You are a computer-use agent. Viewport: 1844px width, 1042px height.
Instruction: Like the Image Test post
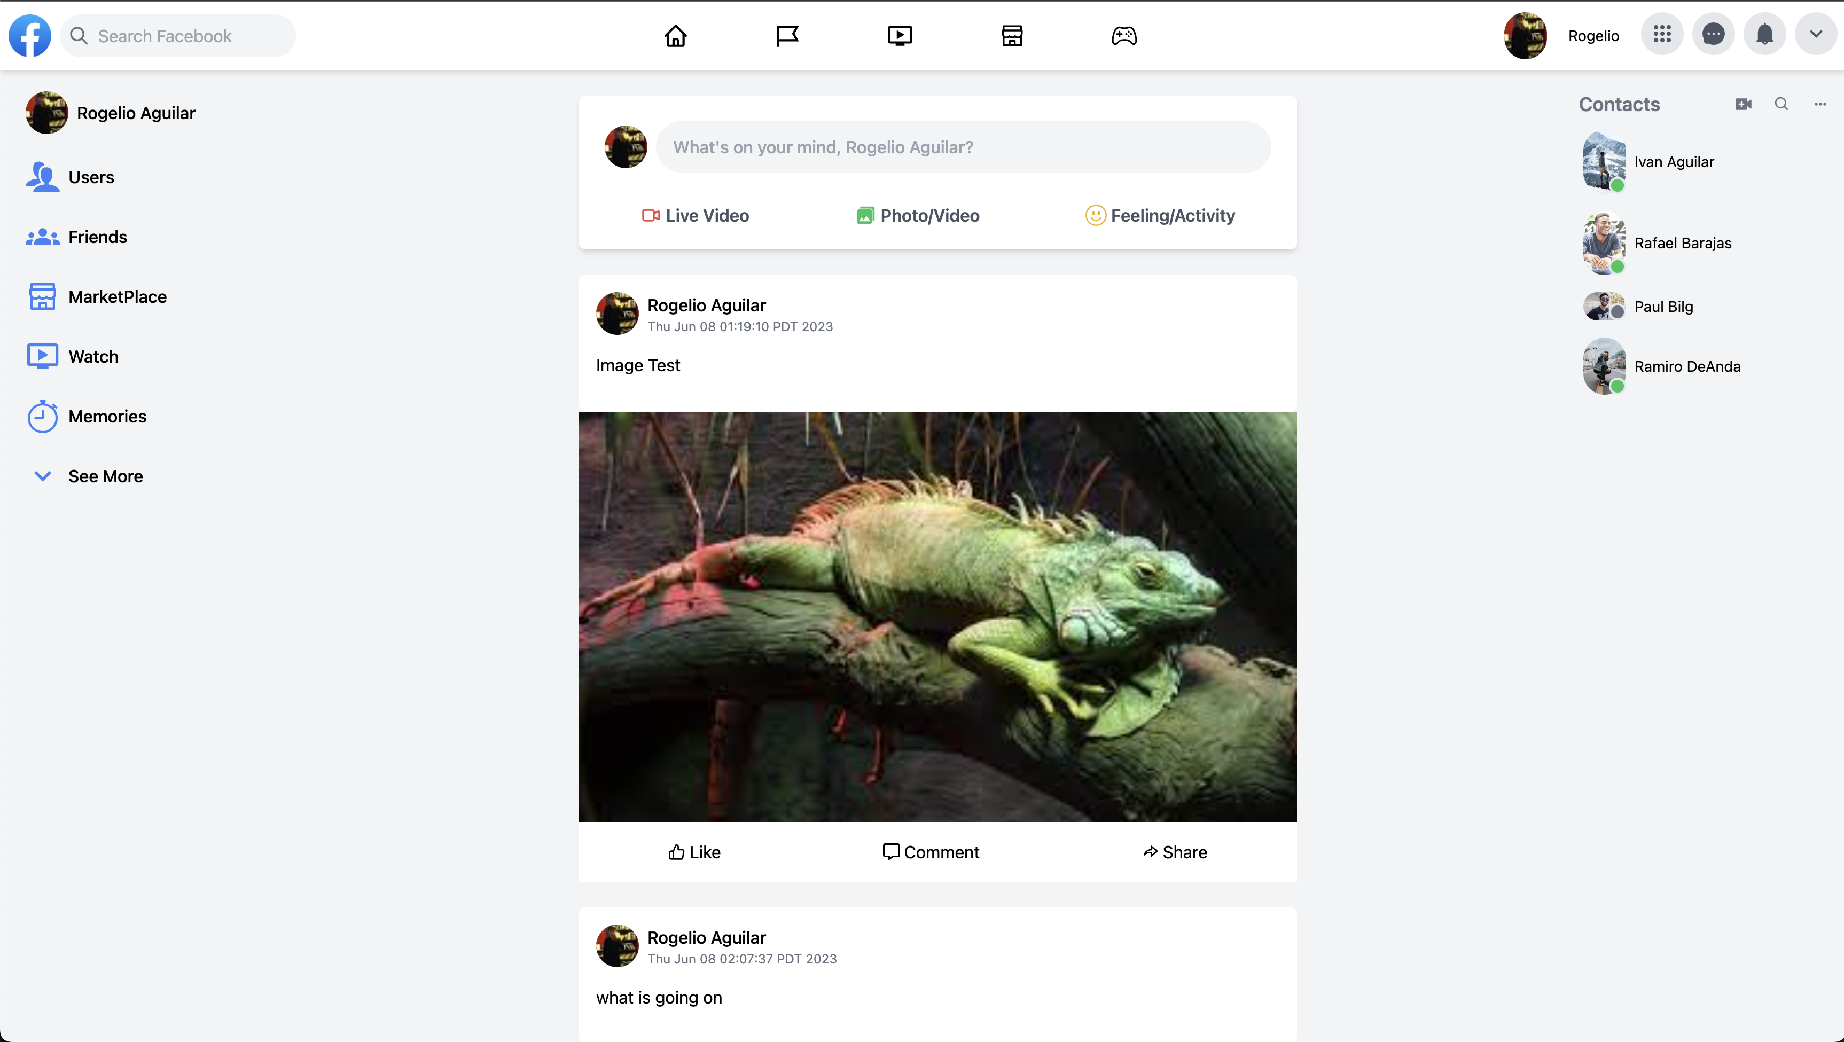click(x=694, y=852)
